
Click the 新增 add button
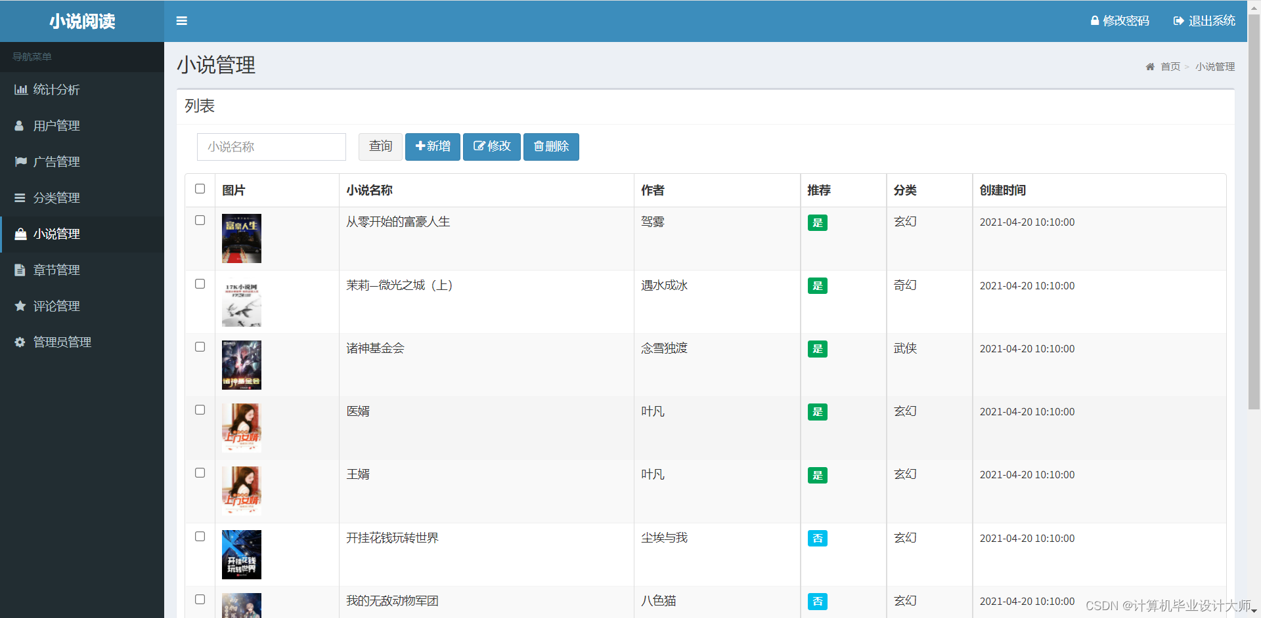[433, 147]
